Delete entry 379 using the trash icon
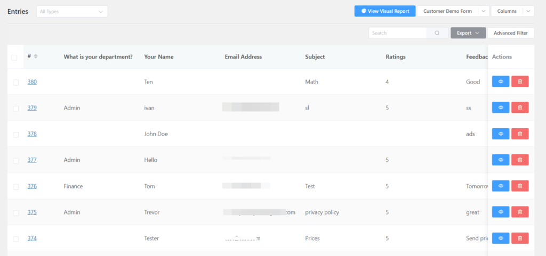546x256 pixels. coord(520,108)
